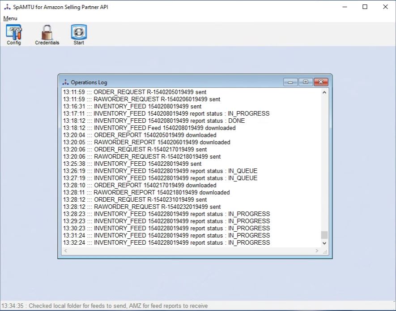The height and width of the screenshot is (311, 396).
Task: Select log line 13:16:31 INVENTORY_FEED 1540208019499 sent
Action: [132, 107]
